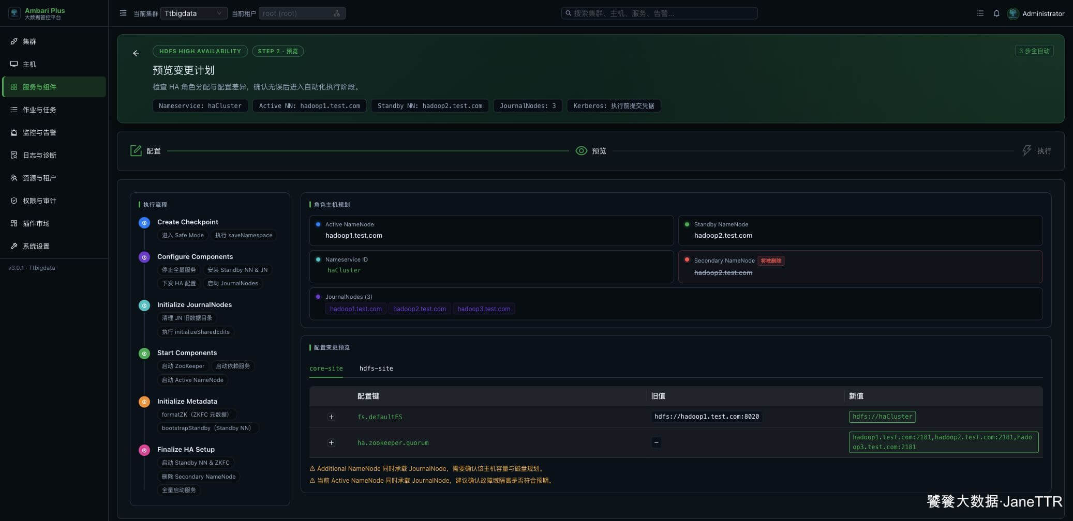Click the back arrow icon
This screenshot has height=521, width=1073.
coord(136,53)
